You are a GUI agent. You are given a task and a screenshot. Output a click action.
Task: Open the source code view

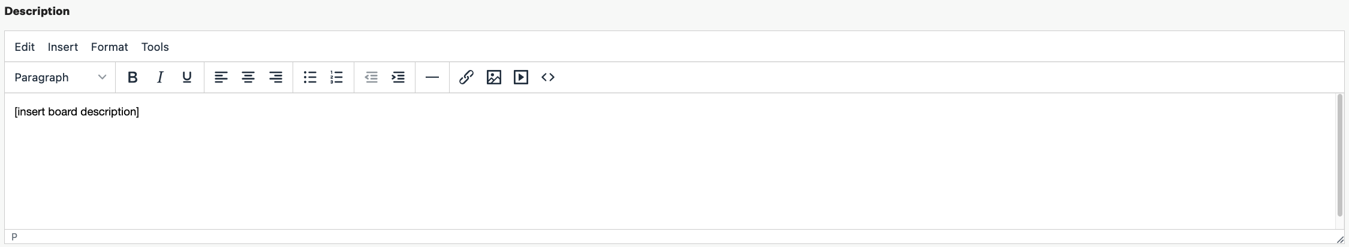pos(548,77)
